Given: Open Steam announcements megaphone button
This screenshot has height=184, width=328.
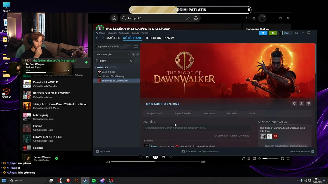Looking at the screenshot, I should [263, 33].
